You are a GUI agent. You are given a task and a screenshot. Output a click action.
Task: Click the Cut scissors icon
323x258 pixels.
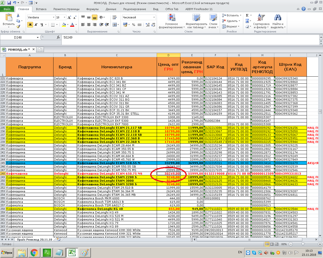click(18, 16)
